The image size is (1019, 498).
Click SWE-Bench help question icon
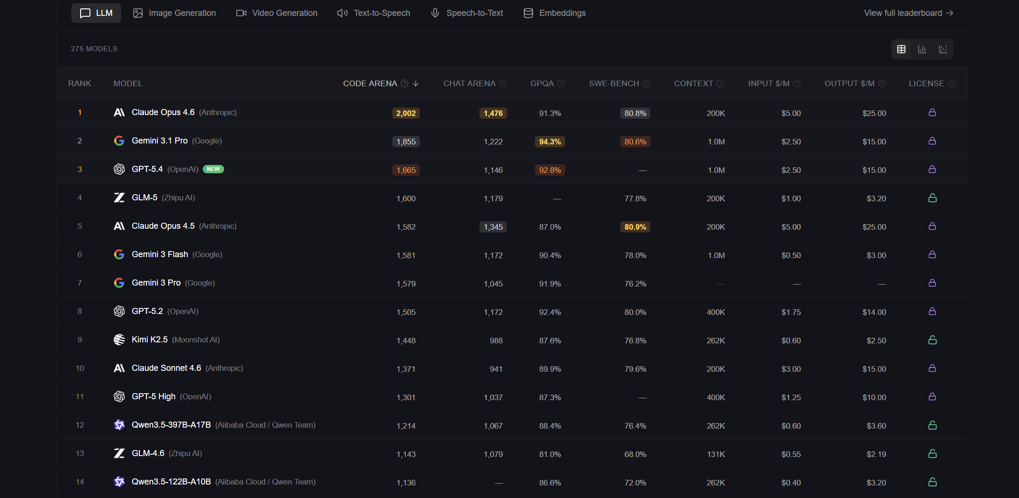click(x=646, y=83)
